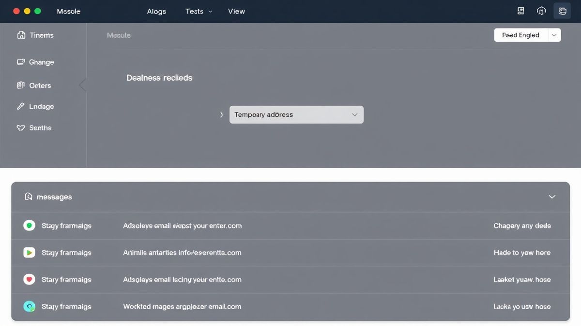Click small arrow left of Tempoary address
The height and width of the screenshot is (326, 581).
click(x=221, y=115)
